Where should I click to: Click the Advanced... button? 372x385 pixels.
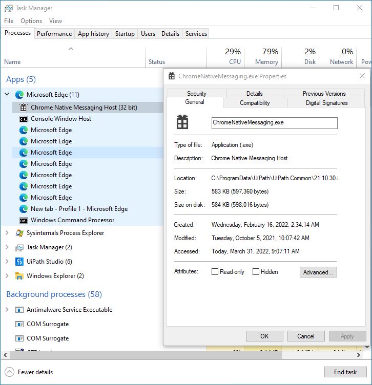318,272
